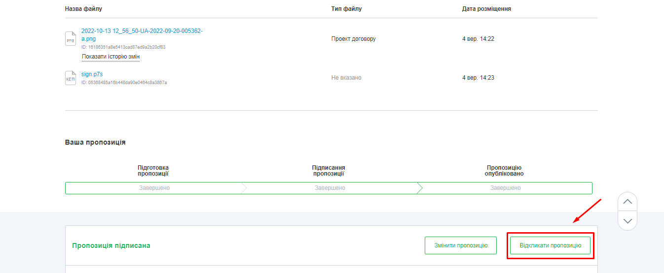The width and height of the screenshot is (664, 273).
Task: Click the "Не вказано" file type text
Action: coord(346,78)
